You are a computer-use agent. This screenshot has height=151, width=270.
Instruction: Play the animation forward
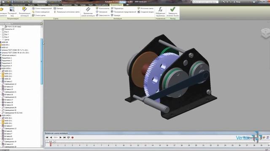coord(60,138)
